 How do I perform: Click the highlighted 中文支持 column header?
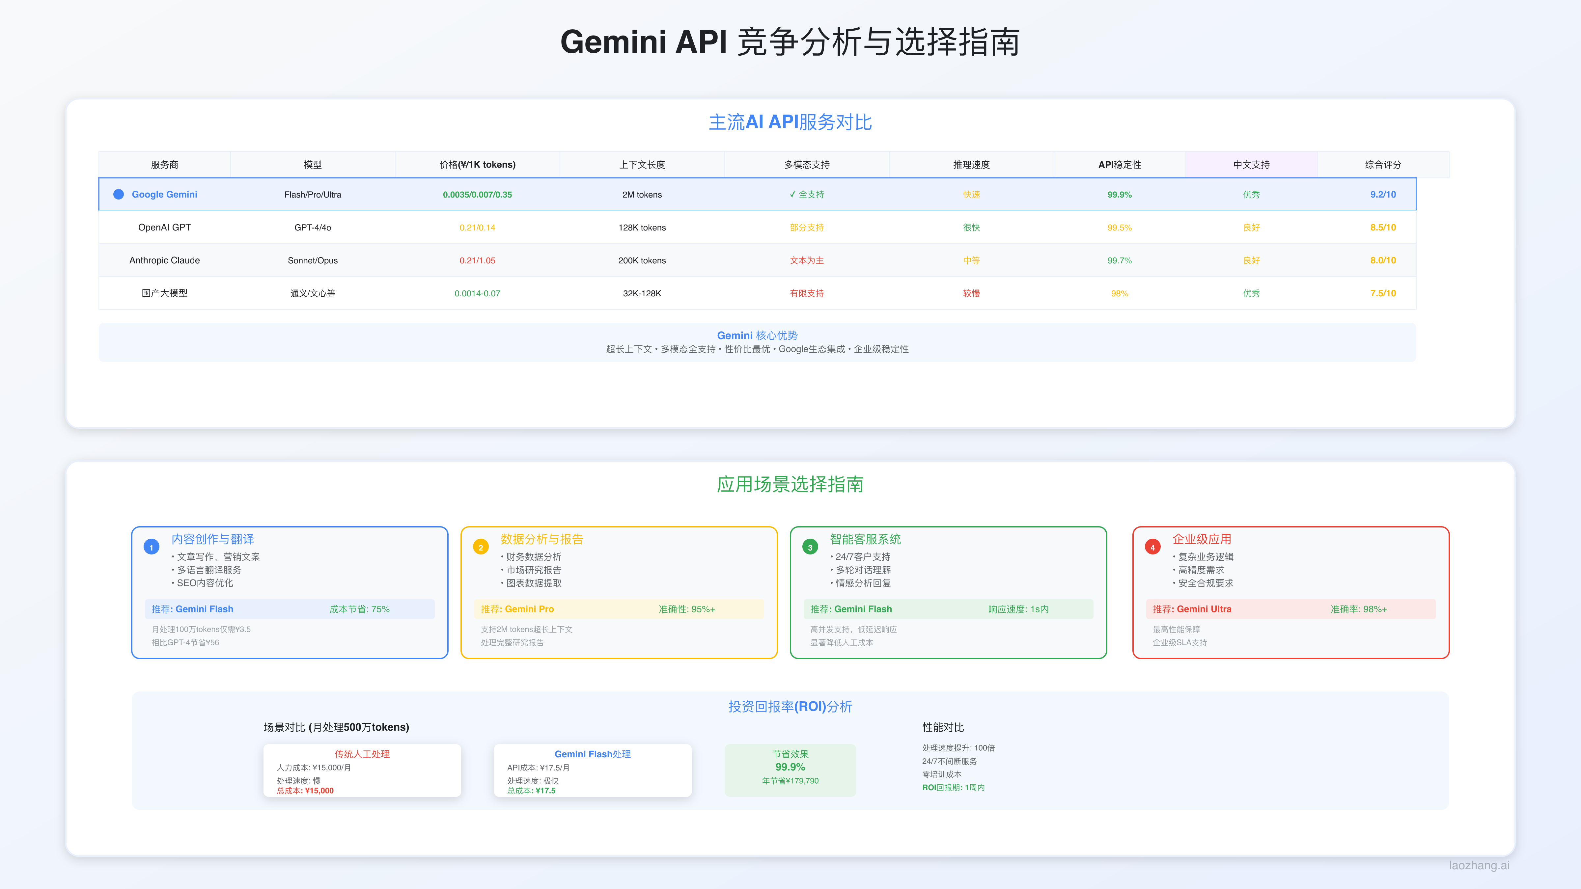coord(1251,165)
